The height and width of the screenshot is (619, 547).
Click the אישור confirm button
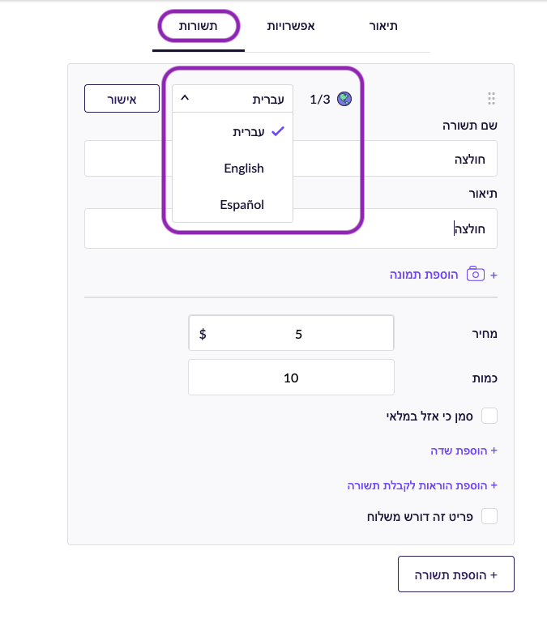pyautogui.click(x=122, y=98)
